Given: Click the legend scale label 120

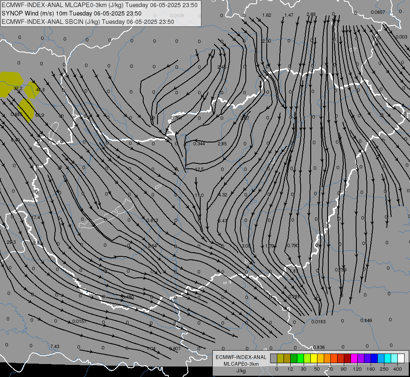Looking at the screenshot, I should click(357, 369).
